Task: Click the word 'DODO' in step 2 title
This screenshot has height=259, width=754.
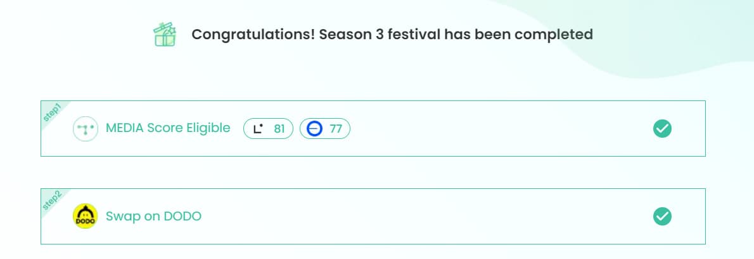Action: click(x=182, y=216)
